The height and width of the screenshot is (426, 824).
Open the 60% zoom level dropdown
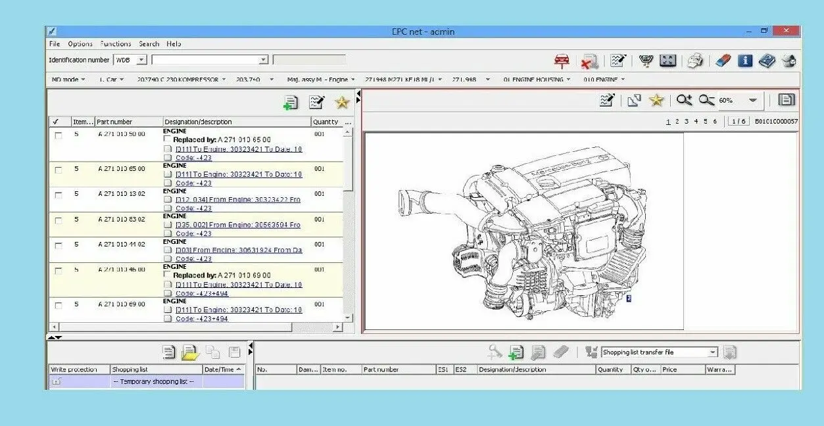(x=752, y=101)
